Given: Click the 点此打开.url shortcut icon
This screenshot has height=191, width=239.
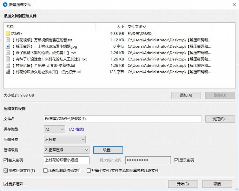Looking at the screenshot, I should point(8,72).
